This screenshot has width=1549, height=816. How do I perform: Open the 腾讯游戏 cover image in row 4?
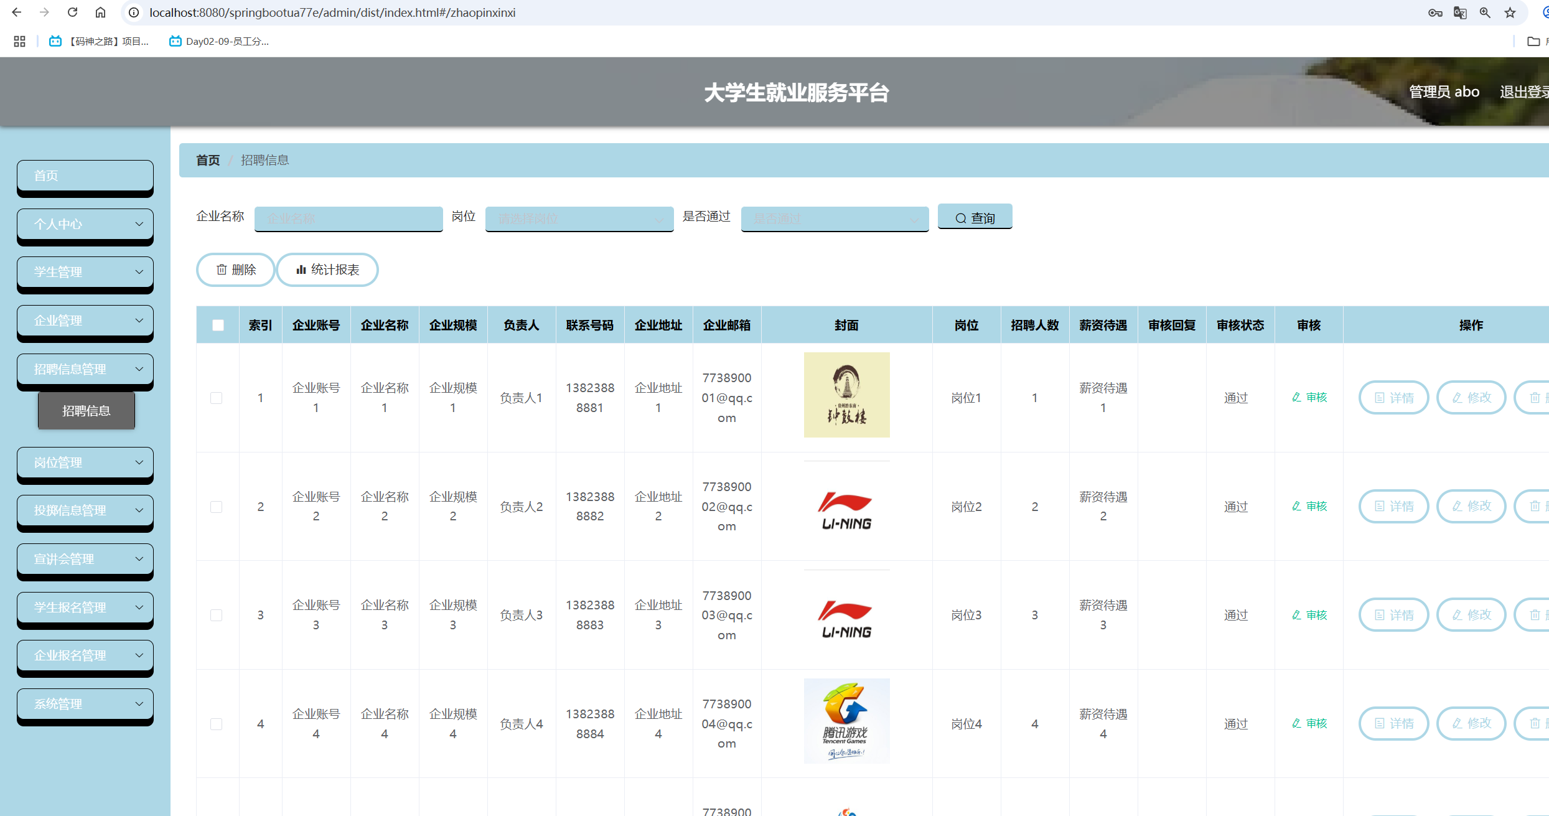(846, 721)
